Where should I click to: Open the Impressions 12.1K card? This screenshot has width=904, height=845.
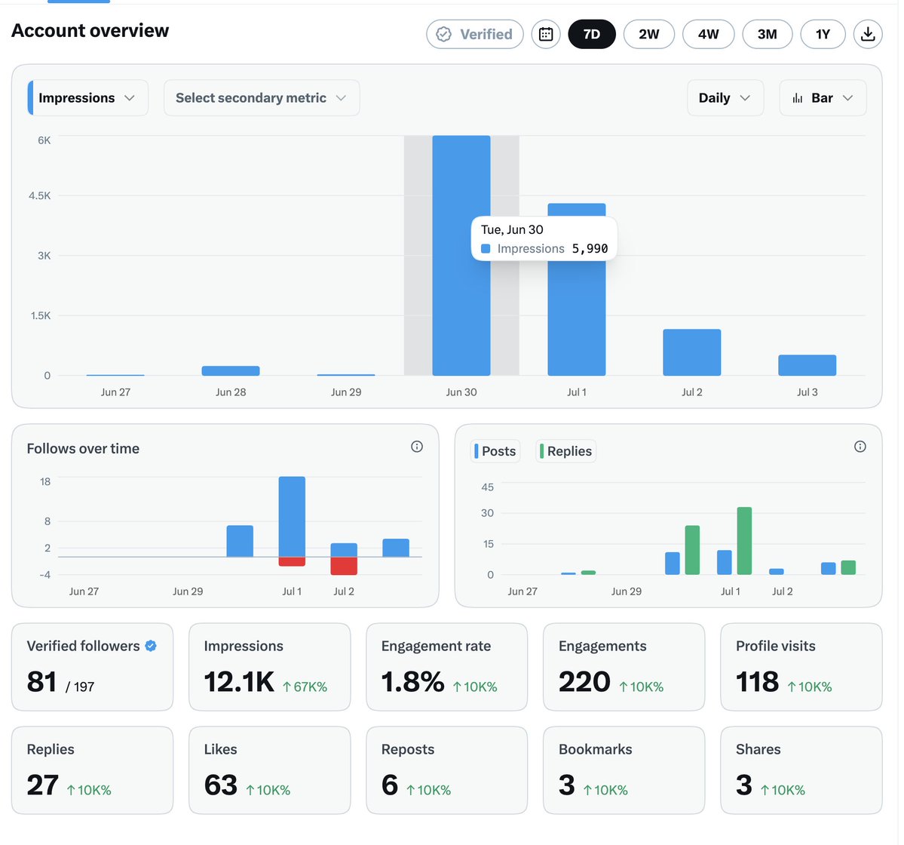pyautogui.click(x=270, y=667)
